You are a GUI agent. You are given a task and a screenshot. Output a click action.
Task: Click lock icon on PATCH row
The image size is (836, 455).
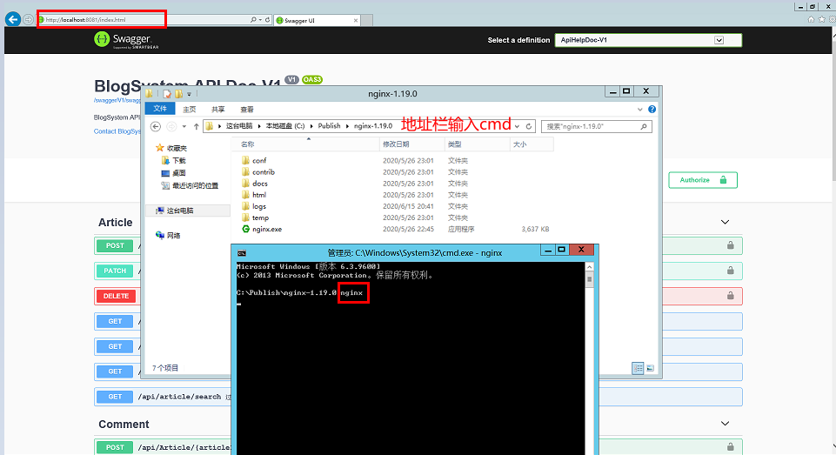pyautogui.click(x=731, y=271)
